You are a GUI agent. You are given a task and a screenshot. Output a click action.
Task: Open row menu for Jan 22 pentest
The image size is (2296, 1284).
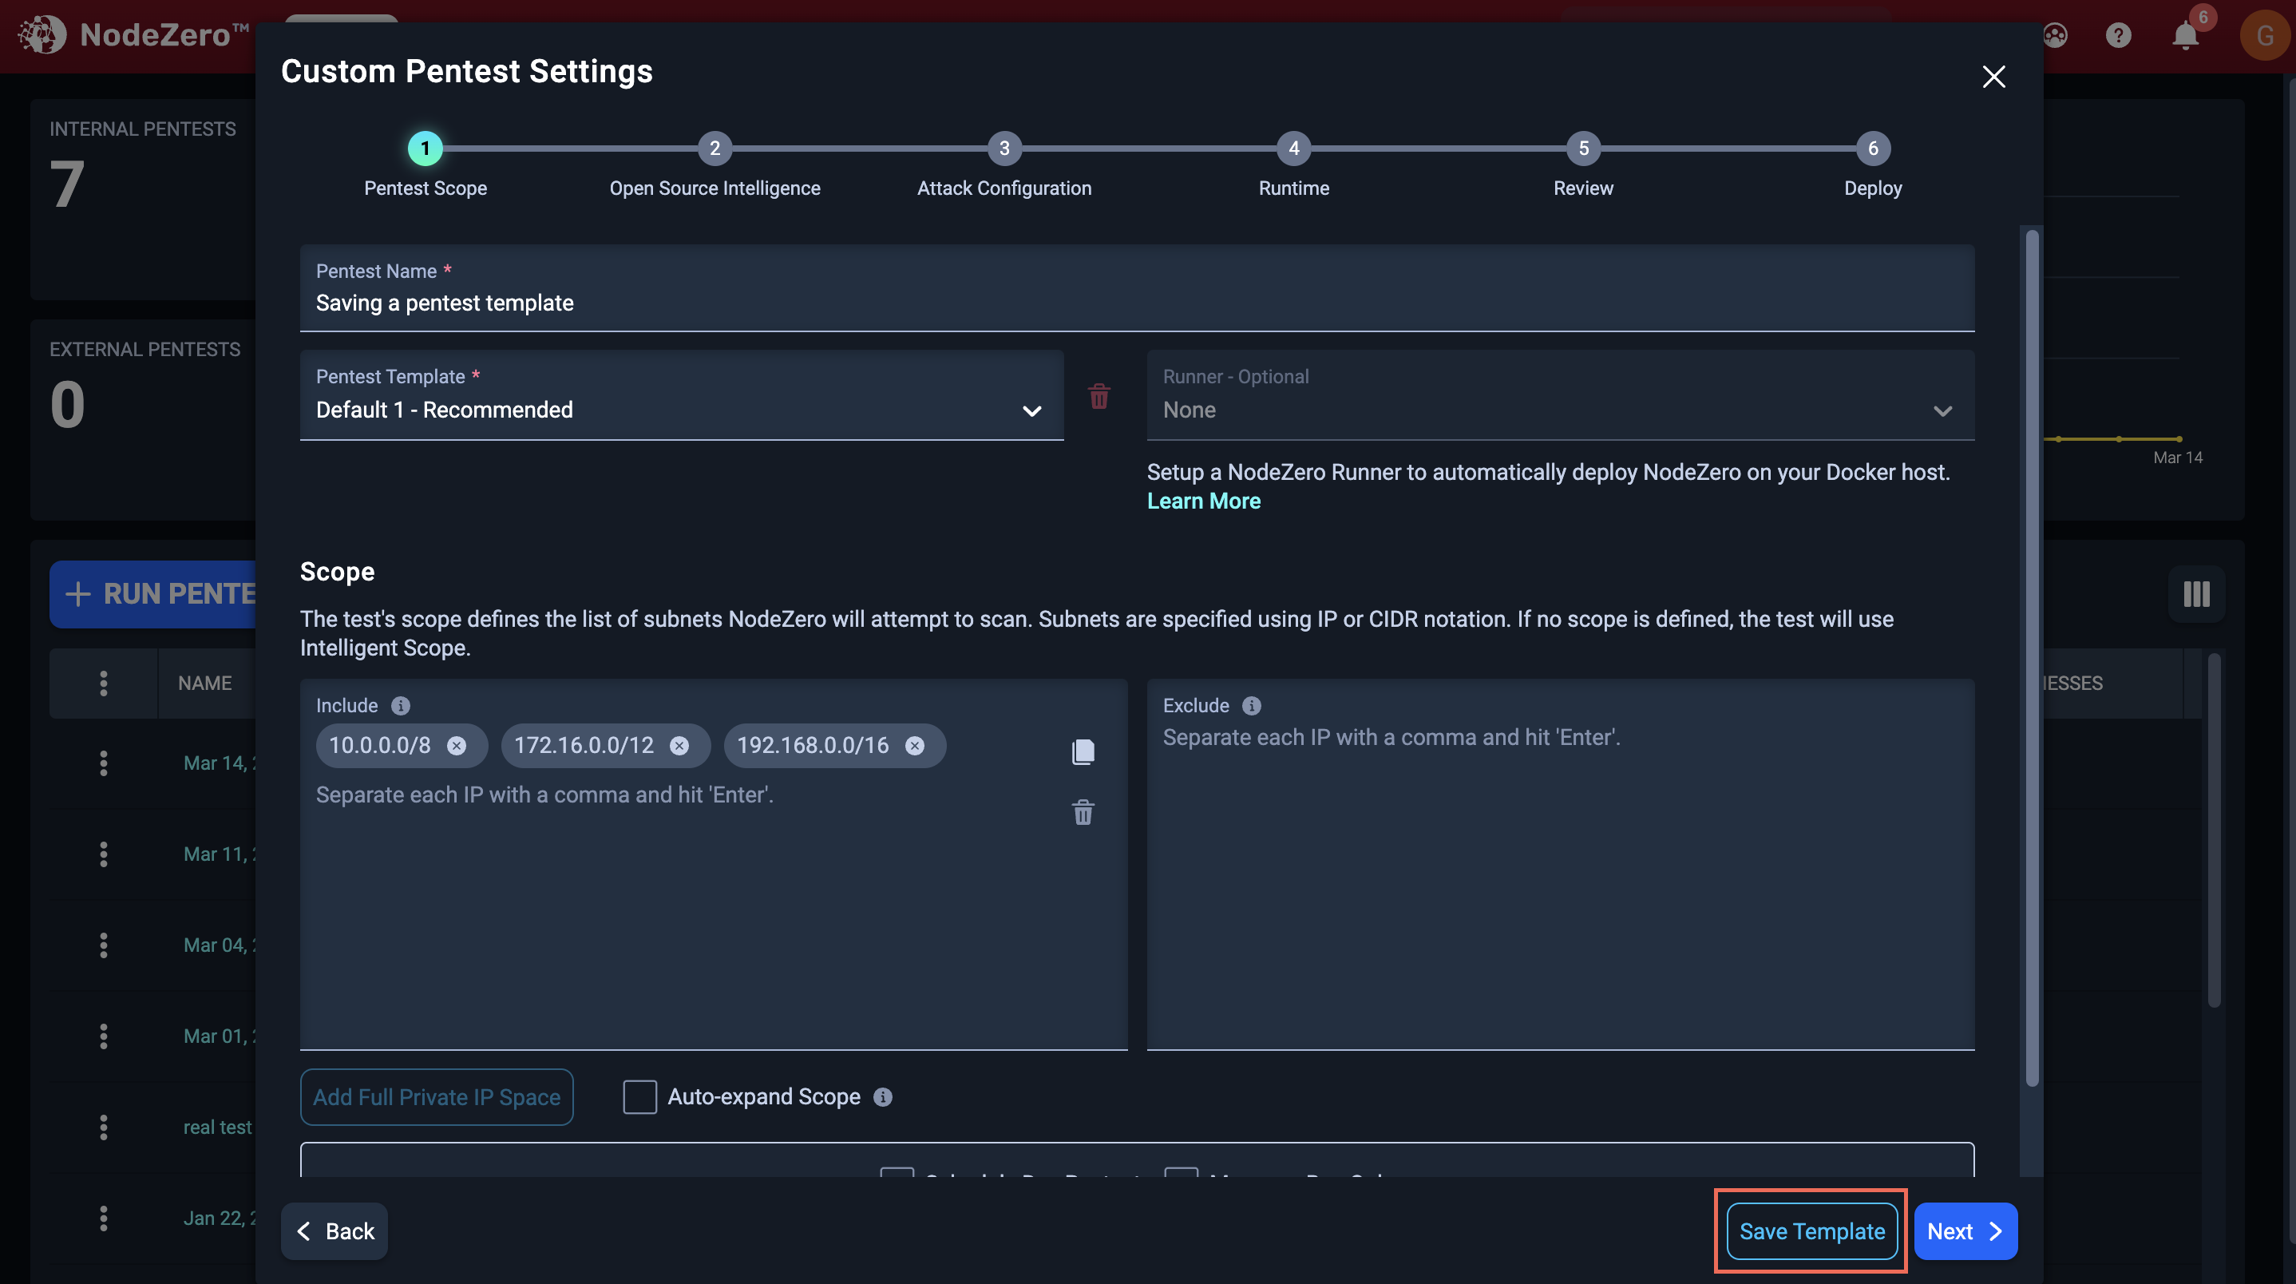click(x=104, y=1218)
